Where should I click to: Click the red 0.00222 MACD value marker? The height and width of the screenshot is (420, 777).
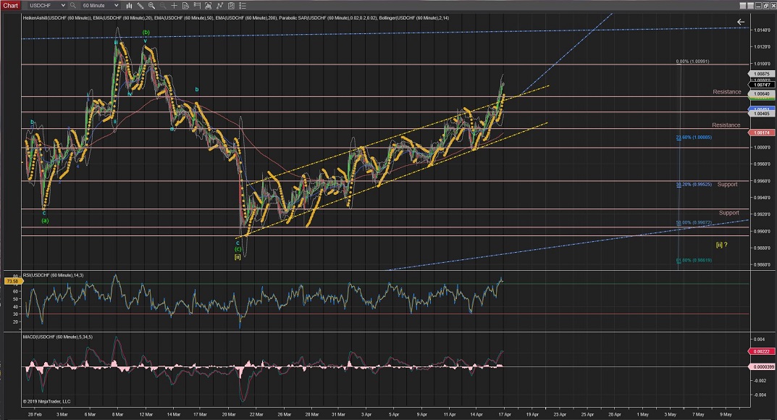(762, 351)
